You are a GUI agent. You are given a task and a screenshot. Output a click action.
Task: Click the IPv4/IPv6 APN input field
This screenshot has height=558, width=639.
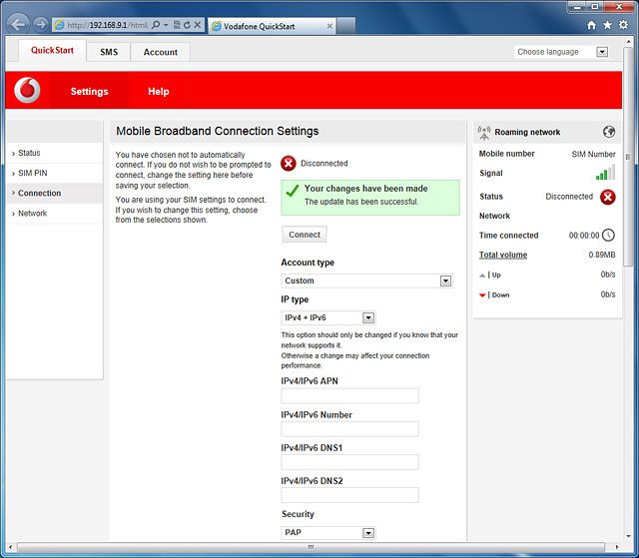[349, 396]
